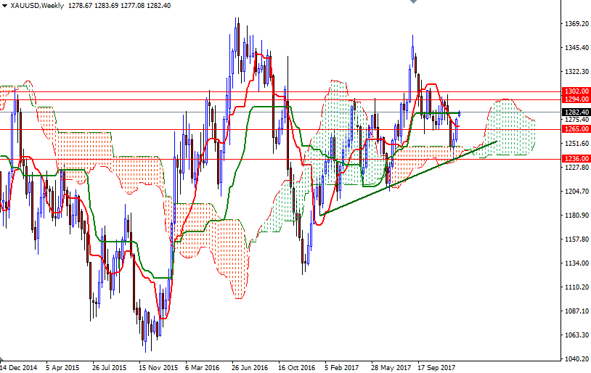Click the 14 Dec 2014 date label
Viewport: 591px width, 373px height.
pyautogui.click(x=20, y=367)
